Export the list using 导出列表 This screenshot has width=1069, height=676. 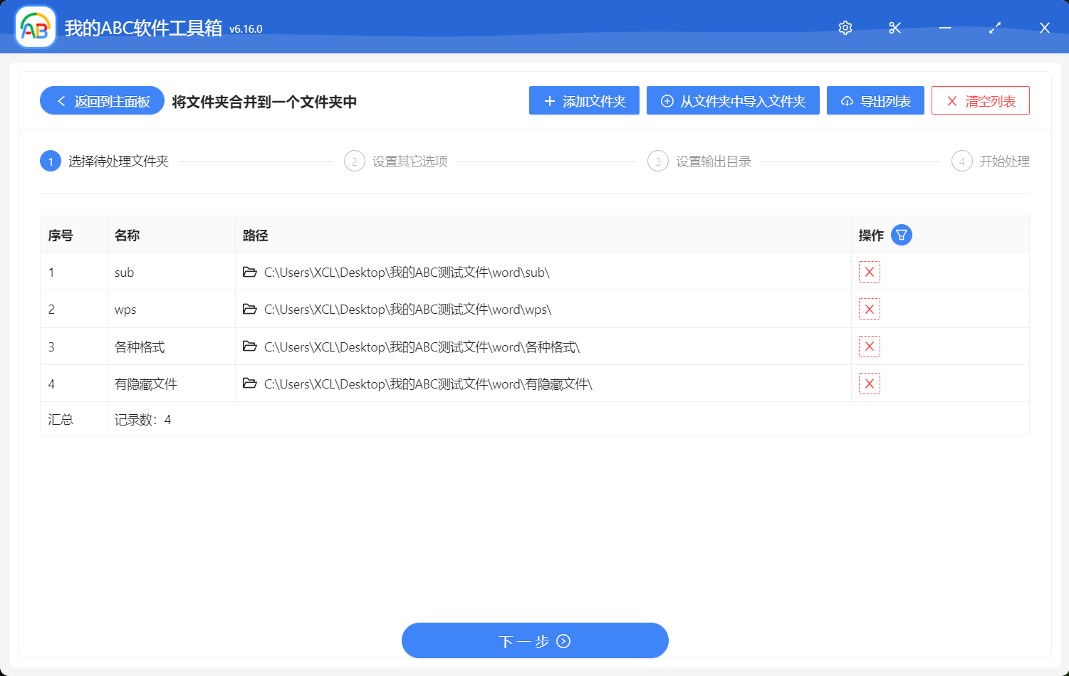tap(875, 100)
